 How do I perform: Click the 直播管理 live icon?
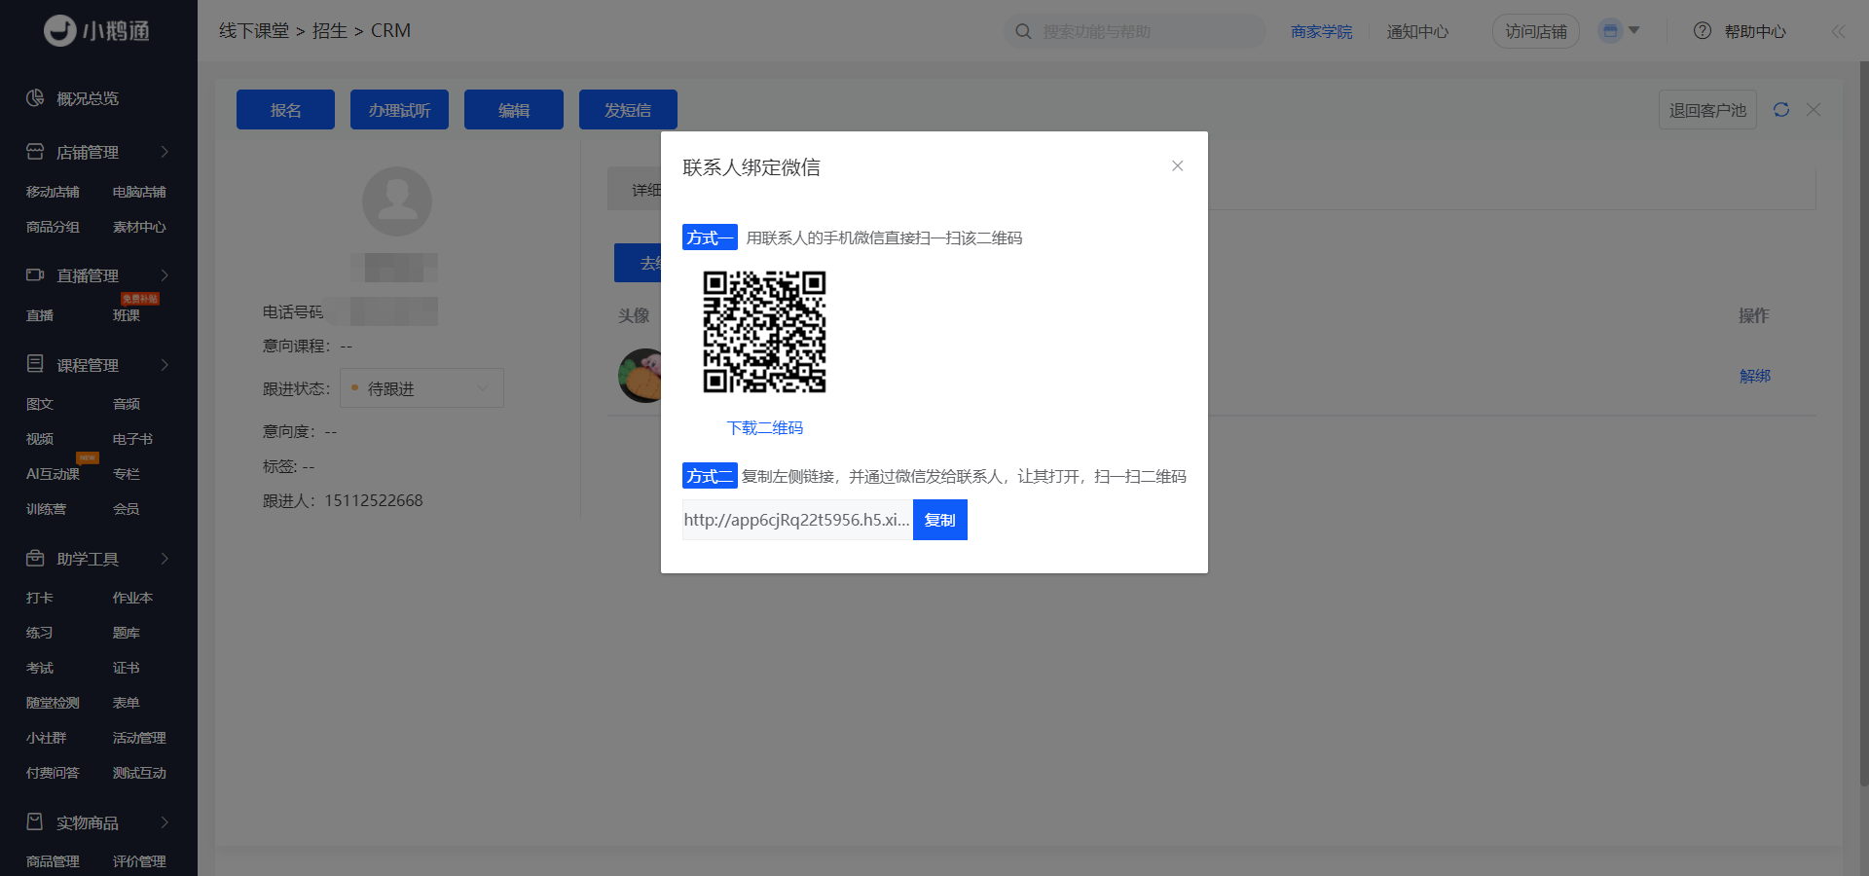pos(35,275)
